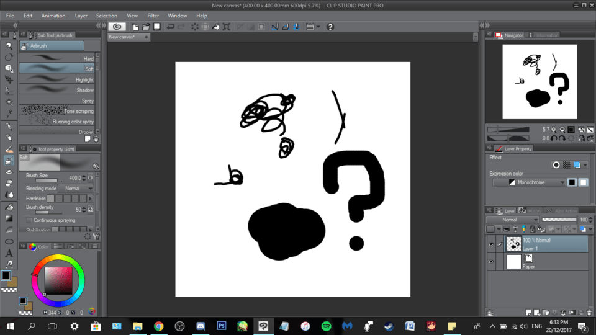Select the Operation object tool
596x335 pixels.
(9, 68)
